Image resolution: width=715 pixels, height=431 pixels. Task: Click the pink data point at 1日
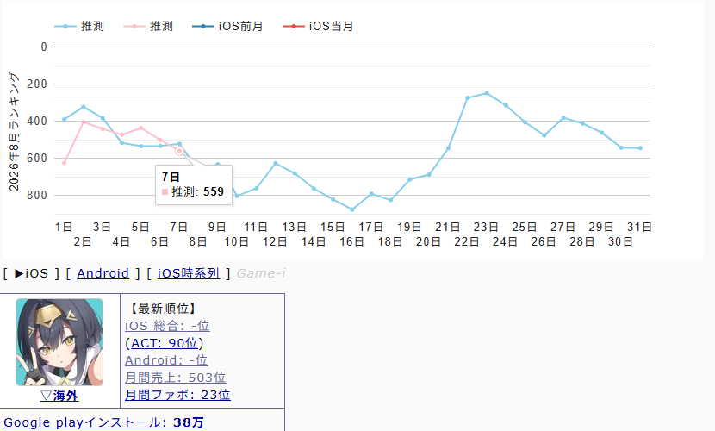coord(65,163)
